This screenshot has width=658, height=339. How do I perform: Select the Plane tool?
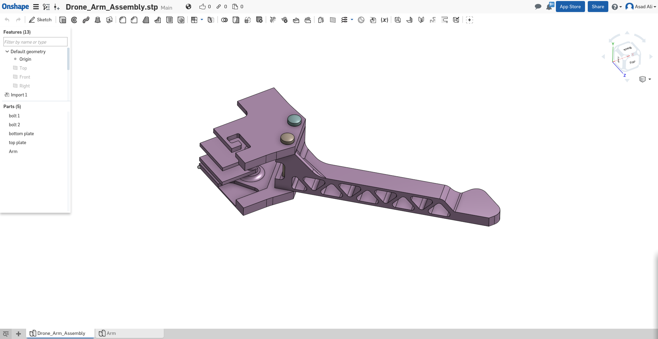click(333, 20)
